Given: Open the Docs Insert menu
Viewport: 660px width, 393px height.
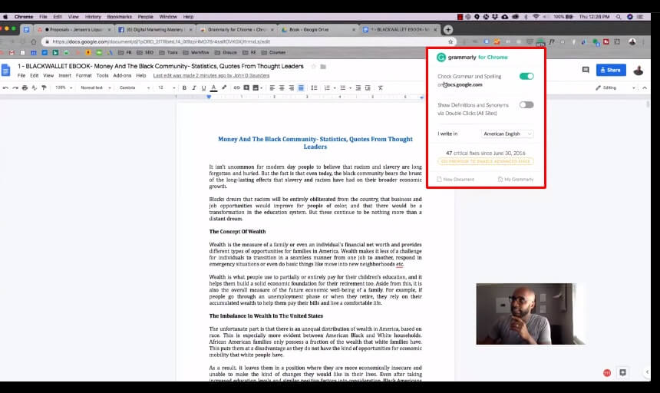Looking at the screenshot, I should click(x=64, y=76).
